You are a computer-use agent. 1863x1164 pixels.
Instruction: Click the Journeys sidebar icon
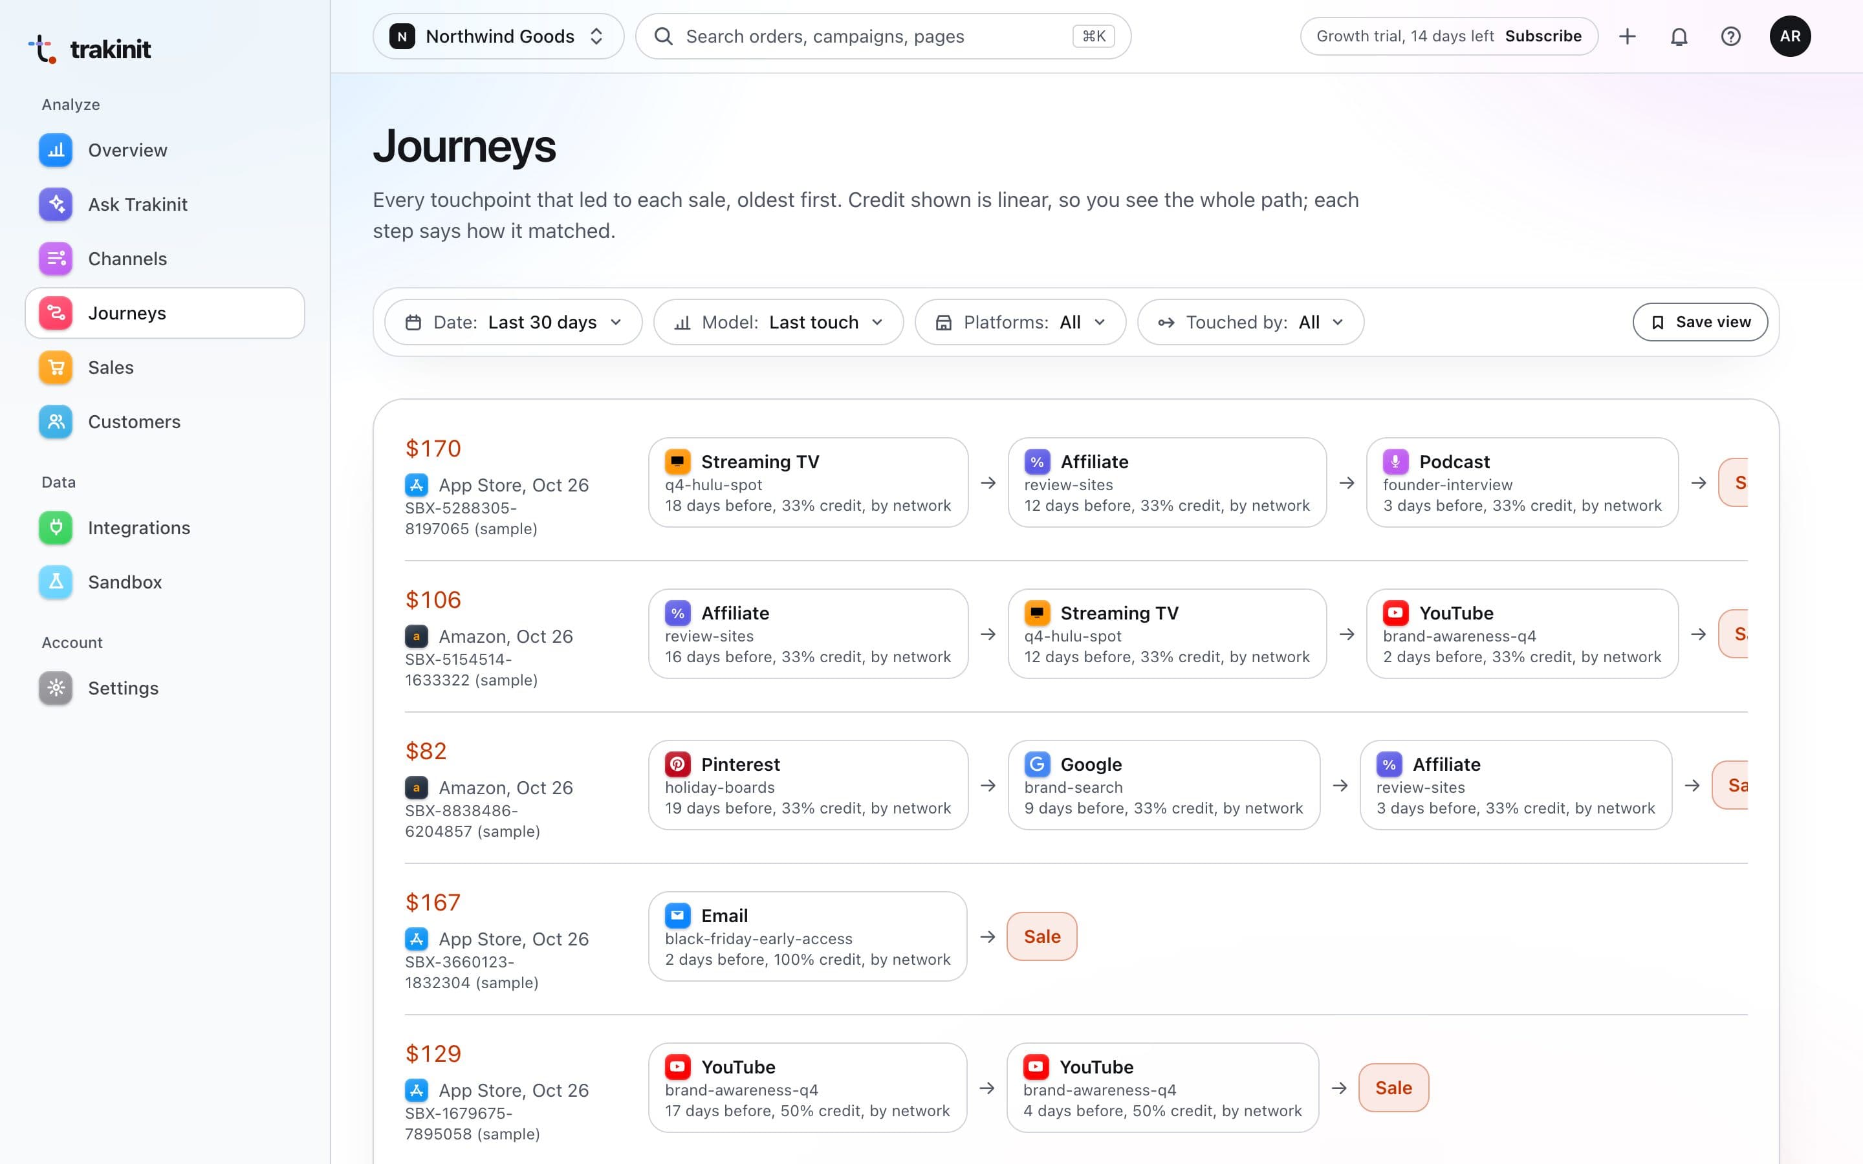point(56,314)
